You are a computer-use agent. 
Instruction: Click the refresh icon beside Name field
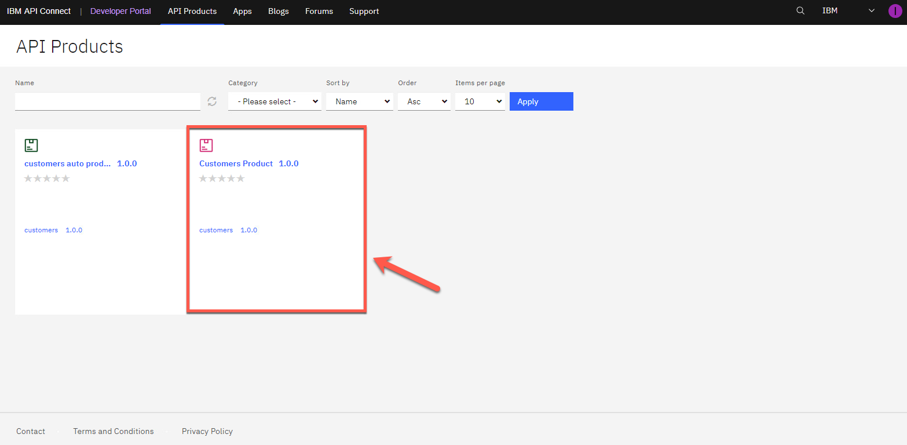[212, 101]
